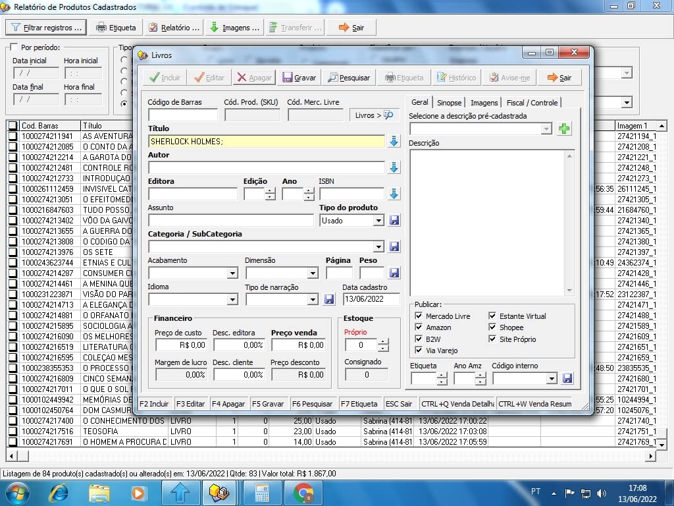This screenshot has height=506, width=674.
Task: Click in the Autor input field
Action: (x=266, y=167)
